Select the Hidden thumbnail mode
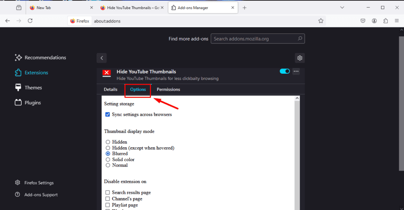 [x=108, y=142]
